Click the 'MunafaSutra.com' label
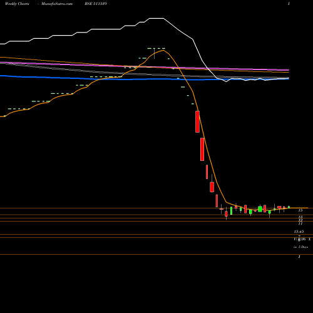The height and width of the screenshot is (313, 313). coord(57,4)
